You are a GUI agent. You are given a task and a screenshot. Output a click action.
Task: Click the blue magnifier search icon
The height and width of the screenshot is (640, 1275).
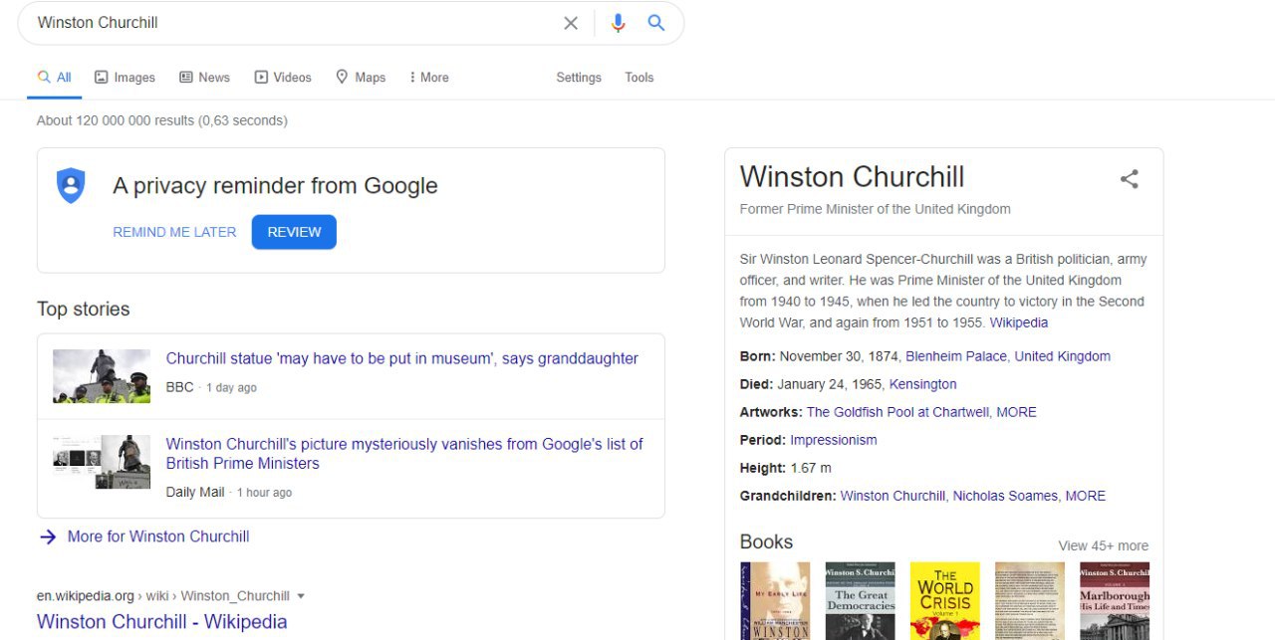pyautogui.click(x=655, y=23)
